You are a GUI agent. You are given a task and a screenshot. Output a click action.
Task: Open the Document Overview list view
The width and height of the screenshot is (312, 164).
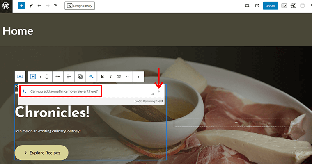coord(56,6)
